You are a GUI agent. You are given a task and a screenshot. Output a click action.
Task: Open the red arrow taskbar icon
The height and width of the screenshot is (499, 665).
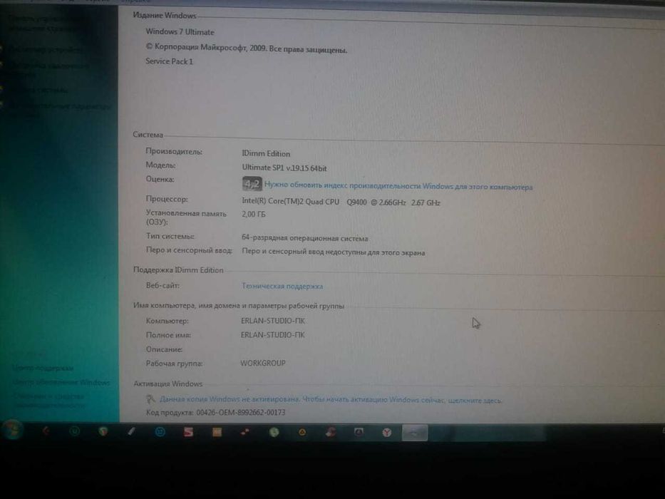46,431
